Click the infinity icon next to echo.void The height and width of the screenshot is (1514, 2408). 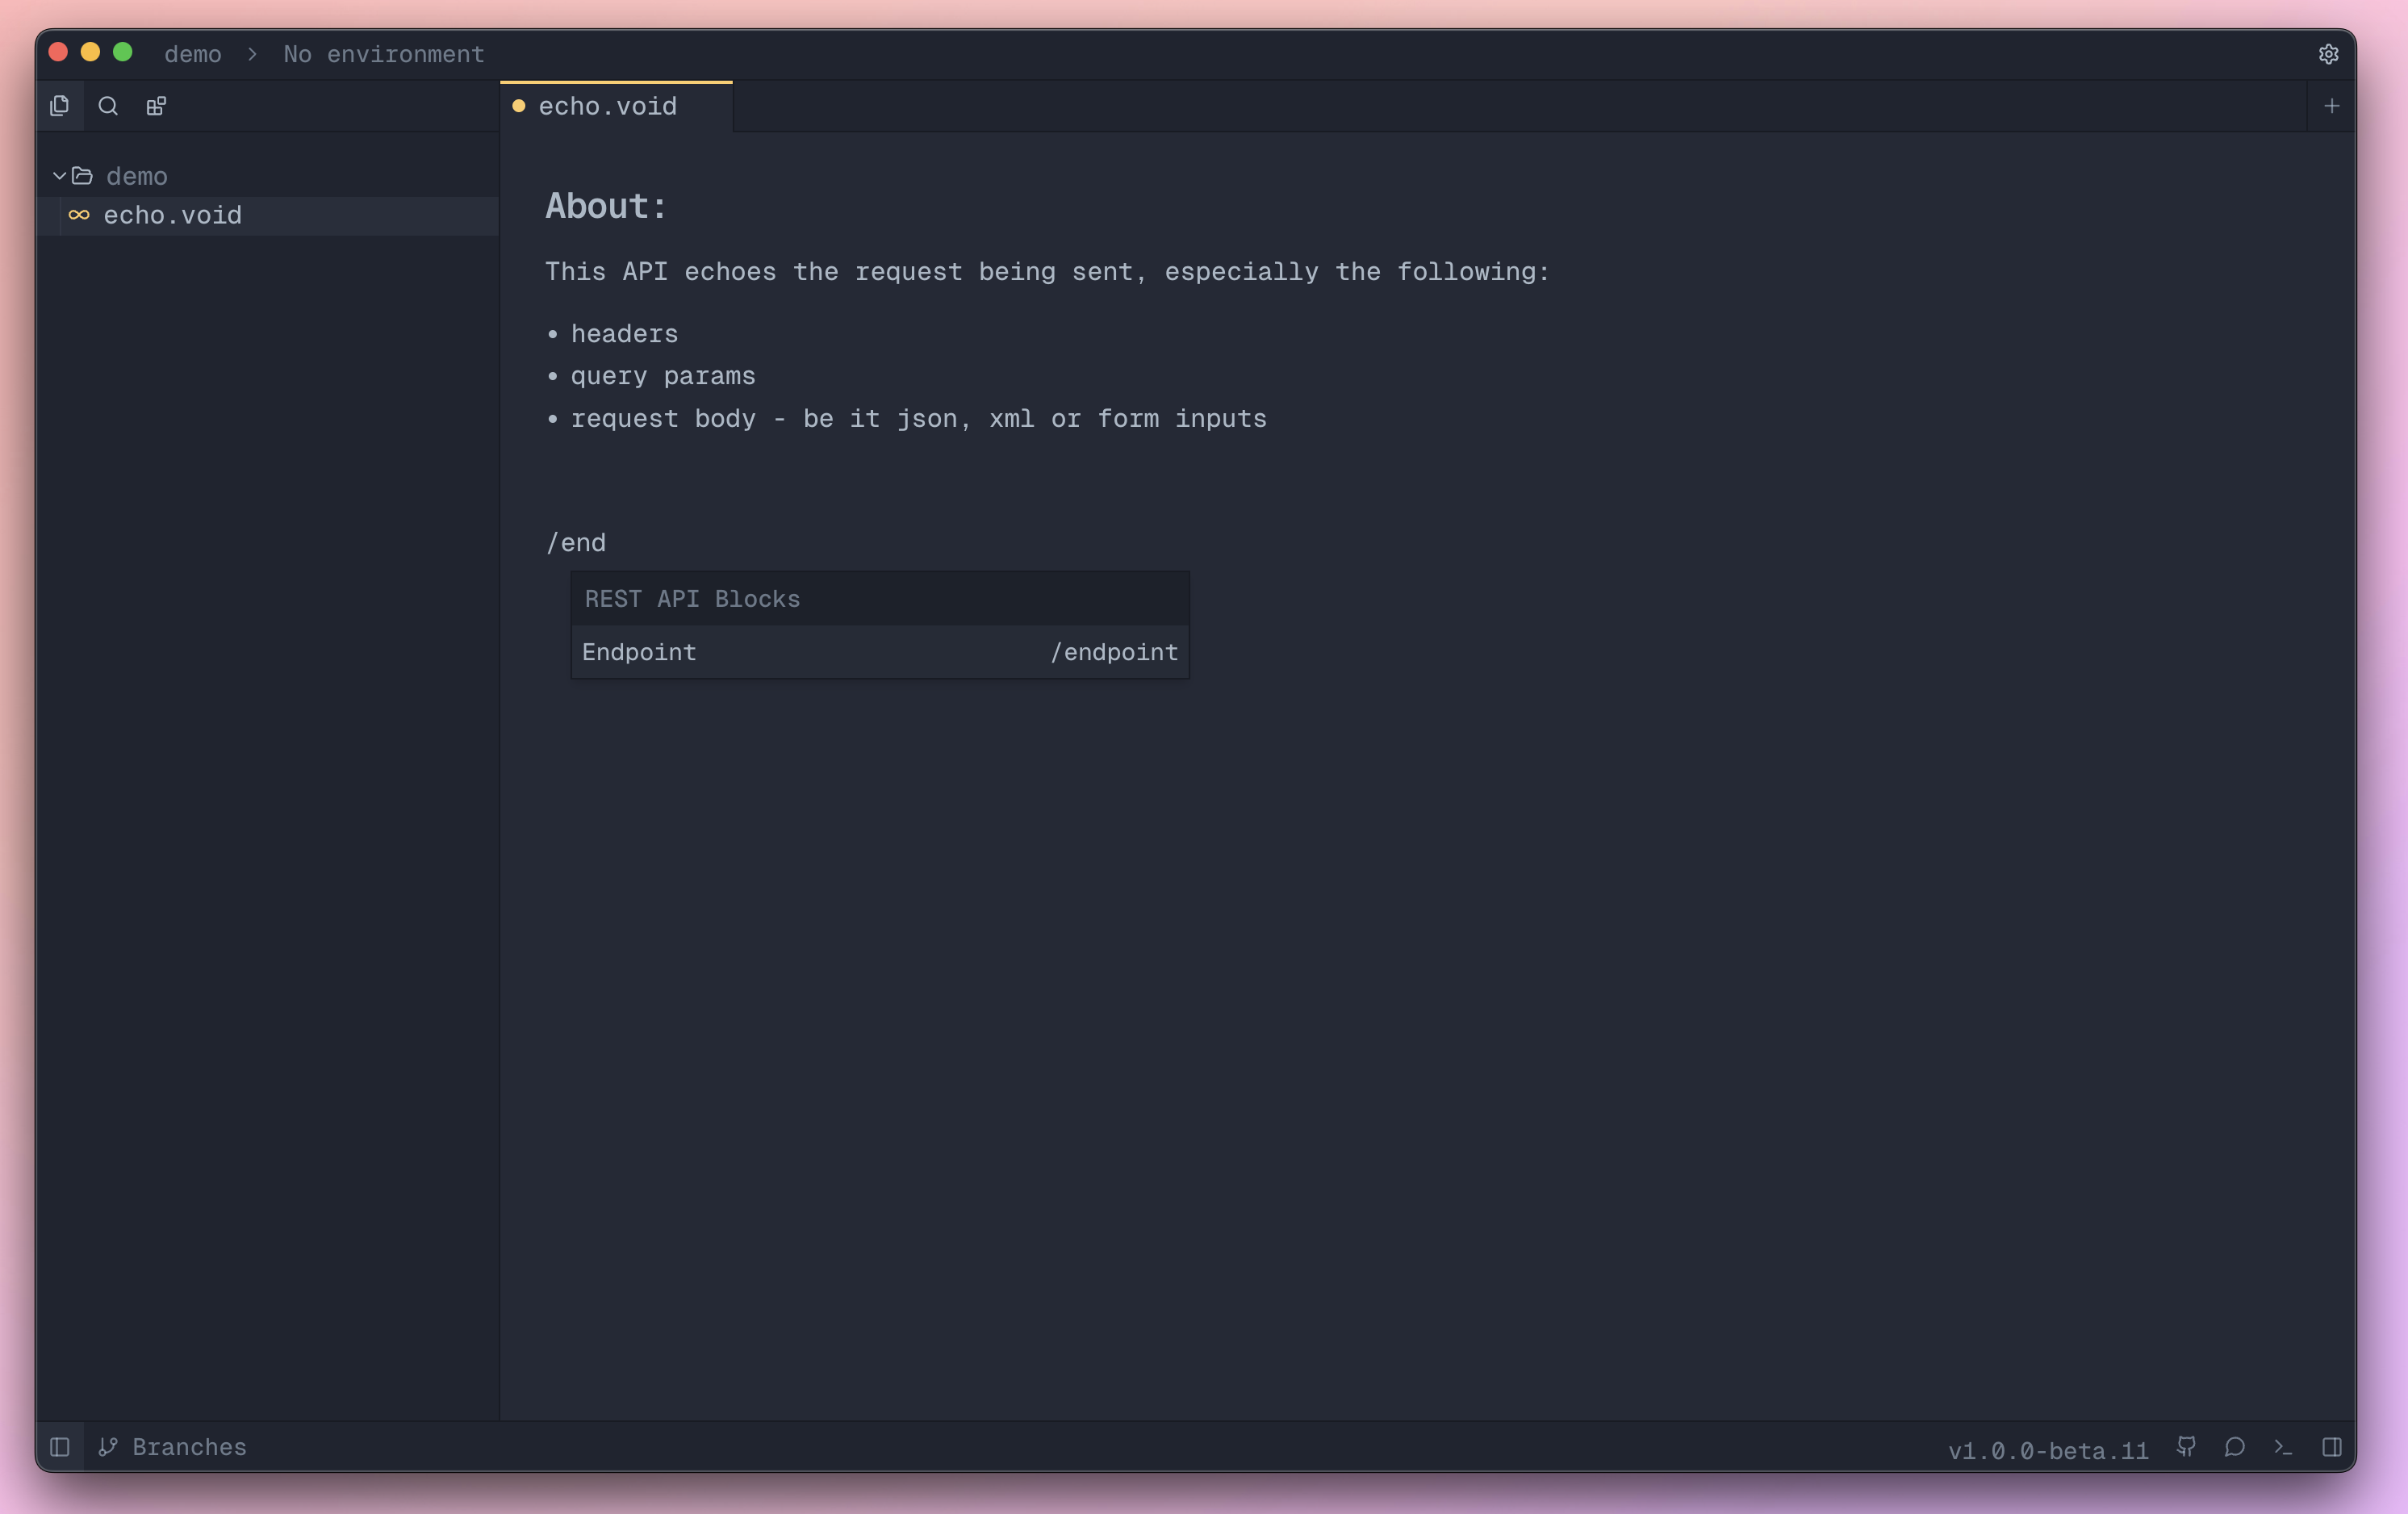coord(80,215)
